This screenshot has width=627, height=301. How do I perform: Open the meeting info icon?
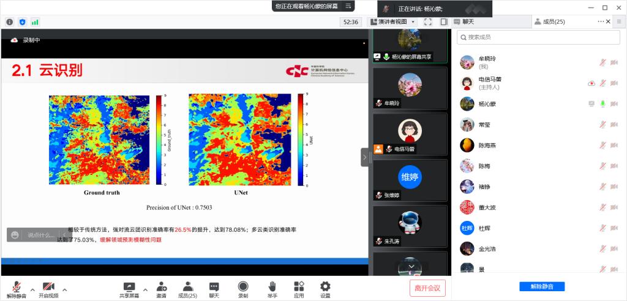tap(10, 23)
